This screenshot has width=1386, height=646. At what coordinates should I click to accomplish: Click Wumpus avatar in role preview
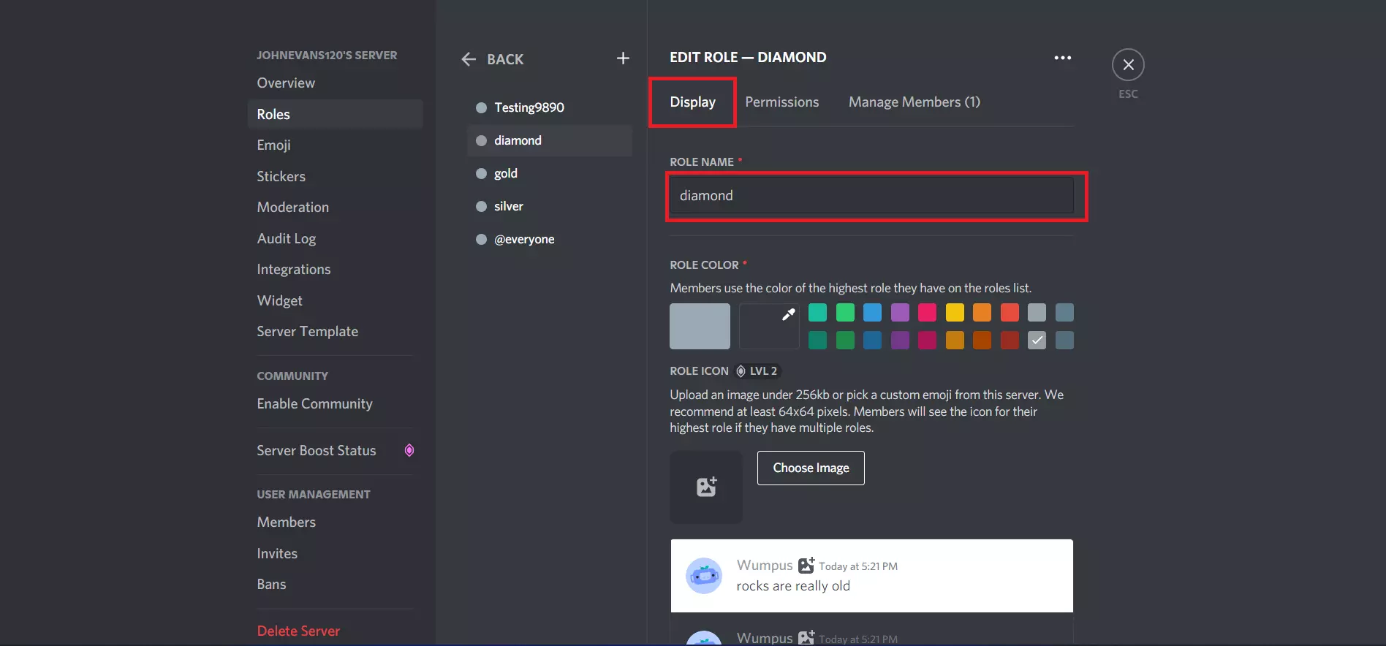tap(704, 576)
